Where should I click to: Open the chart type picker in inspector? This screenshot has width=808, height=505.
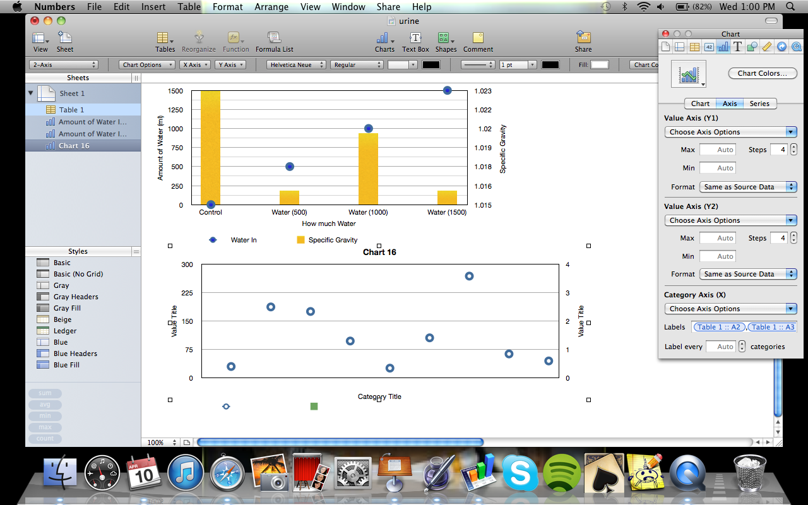point(689,74)
